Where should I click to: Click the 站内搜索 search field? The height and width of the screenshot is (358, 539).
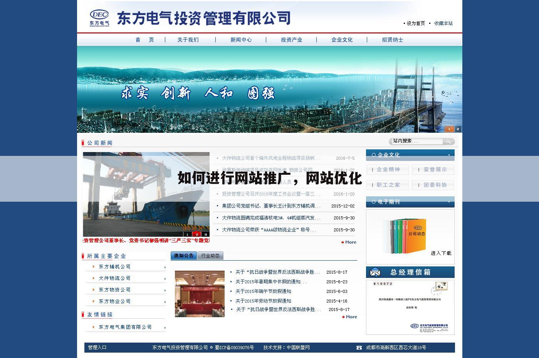[417, 141]
